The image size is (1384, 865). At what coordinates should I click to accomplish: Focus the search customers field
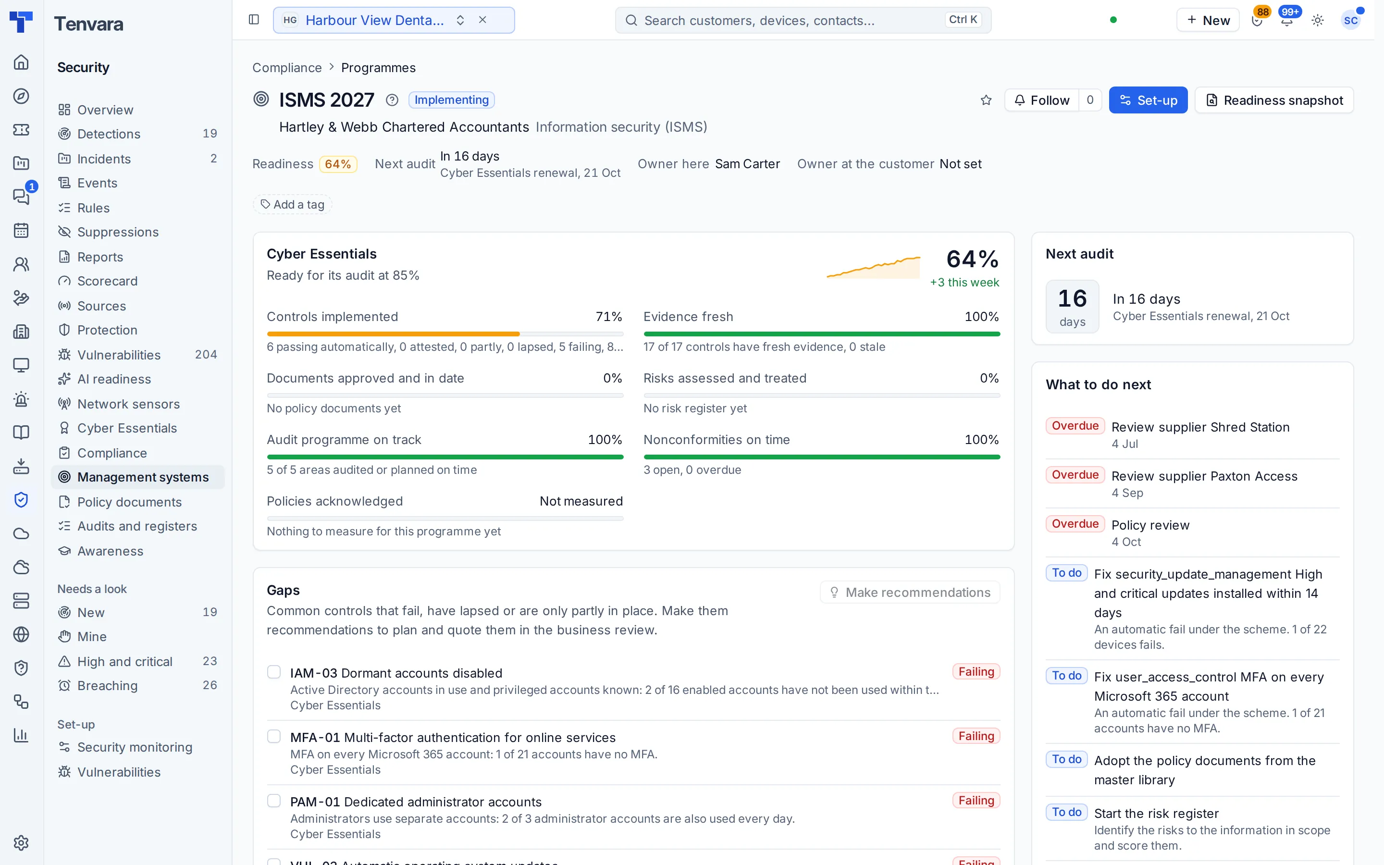click(x=803, y=20)
